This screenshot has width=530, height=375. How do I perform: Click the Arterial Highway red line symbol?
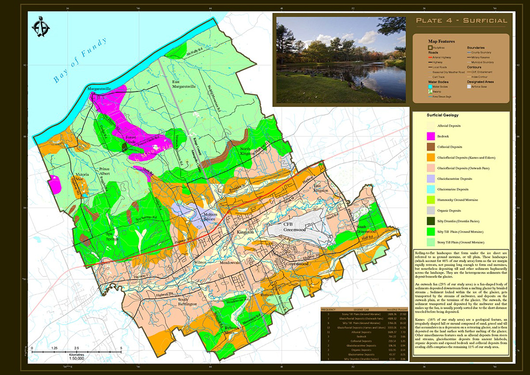[x=430, y=57]
